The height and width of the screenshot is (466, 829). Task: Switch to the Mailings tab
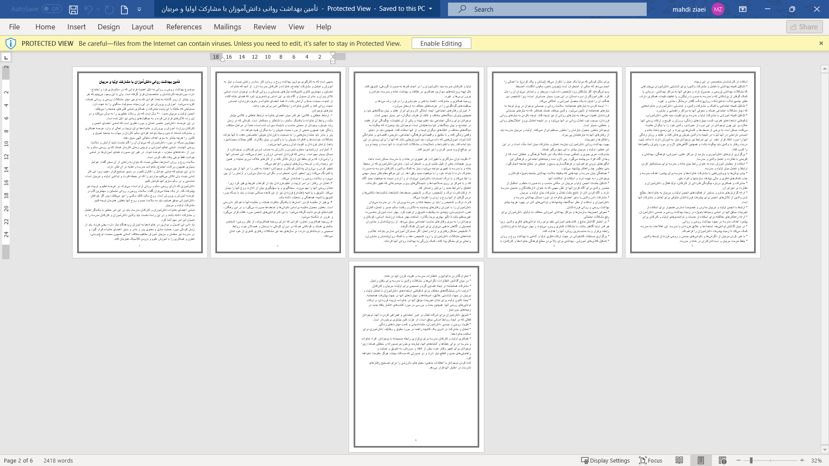pyautogui.click(x=227, y=27)
